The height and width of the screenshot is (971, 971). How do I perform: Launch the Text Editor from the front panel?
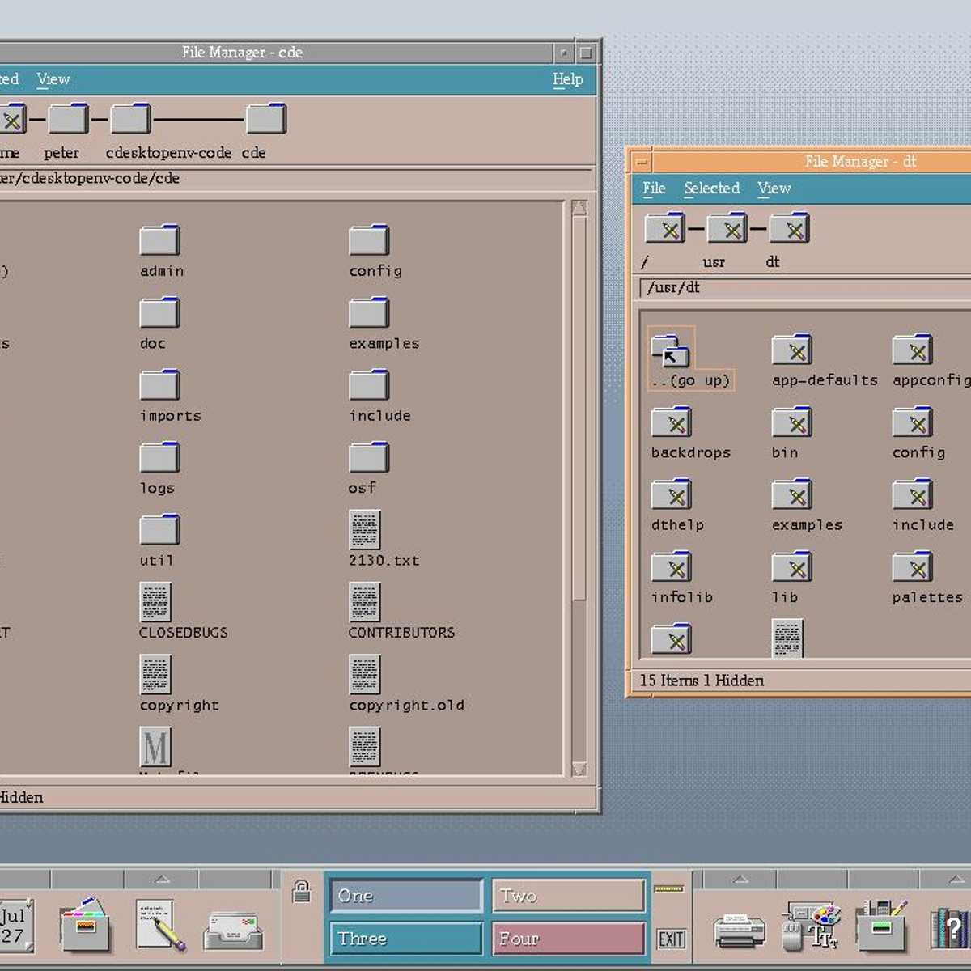coord(156,928)
